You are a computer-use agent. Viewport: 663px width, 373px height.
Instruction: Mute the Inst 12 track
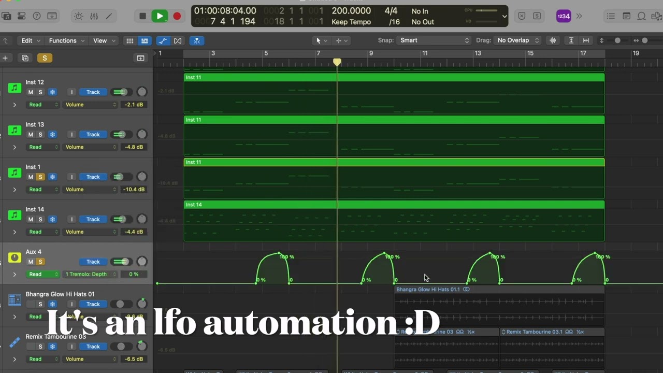click(31, 92)
